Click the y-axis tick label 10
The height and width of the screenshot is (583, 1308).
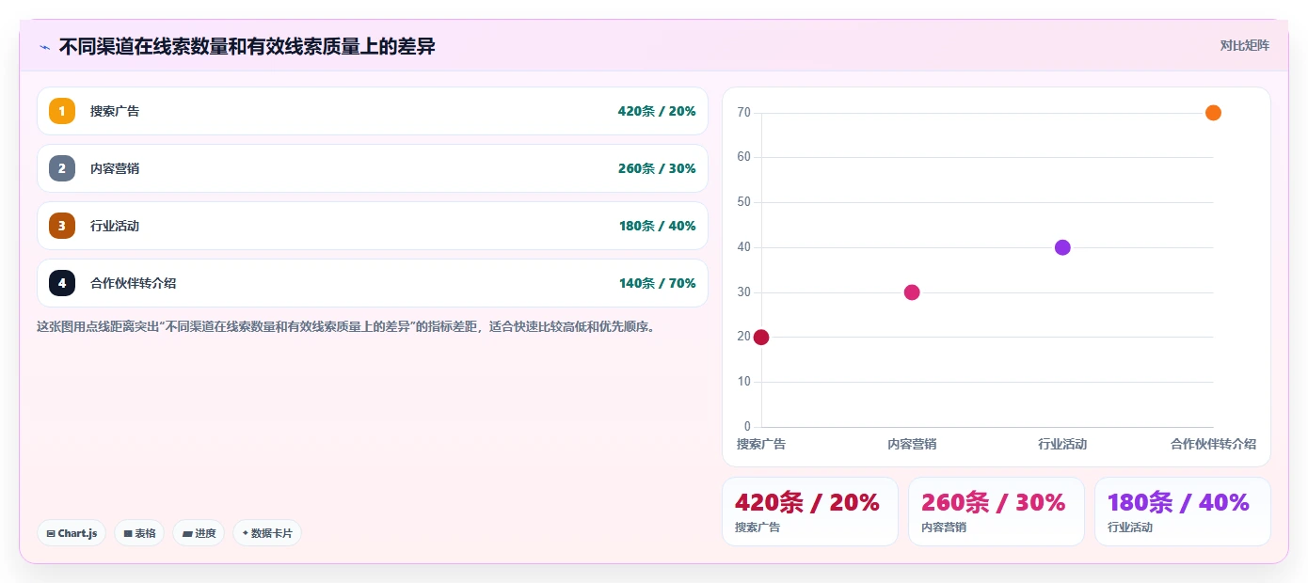[743, 382]
